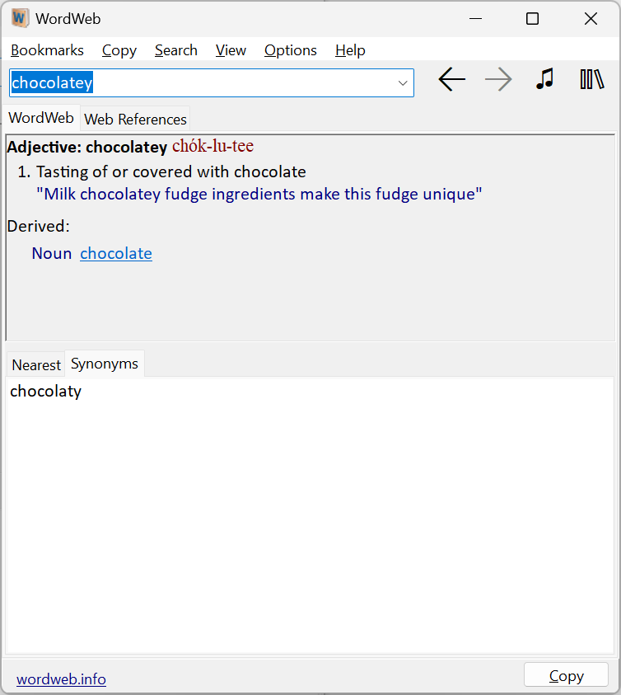Click the Milk chocolatey fudge example sentence
Screen dimensions: 621x695
pyautogui.click(x=259, y=194)
